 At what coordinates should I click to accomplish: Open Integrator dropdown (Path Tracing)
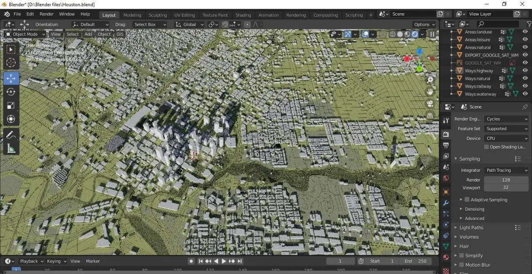point(506,170)
